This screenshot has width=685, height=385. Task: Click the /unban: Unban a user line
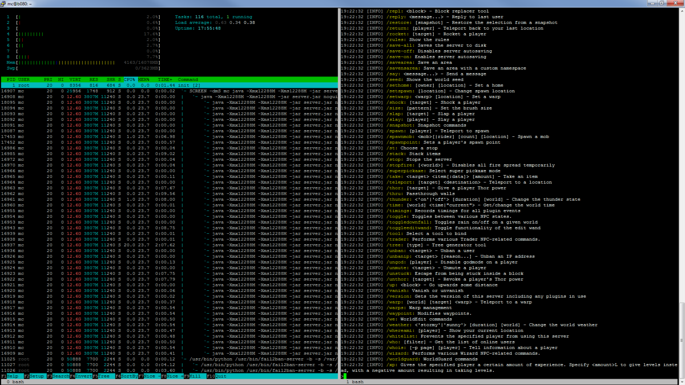tap(408, 250)
